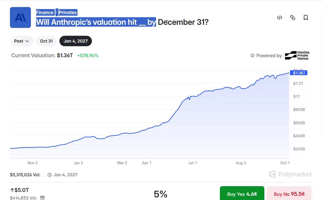
Task: Switch to the Oct 31 date tab
Action: pos(46,41)
